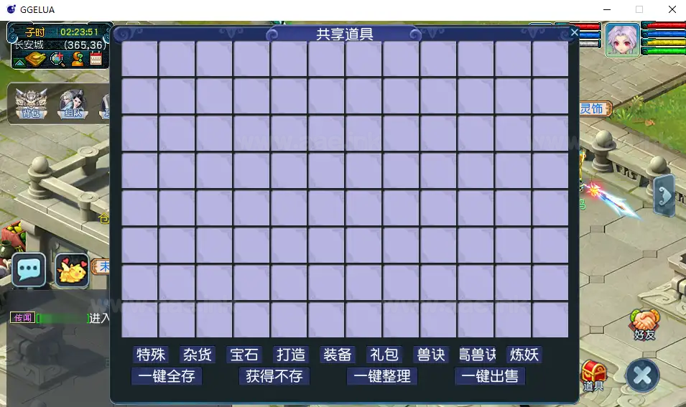Open the calendar activity icon
The height and width of the screenshot is (407, 686).
click(x=96, y=58)
